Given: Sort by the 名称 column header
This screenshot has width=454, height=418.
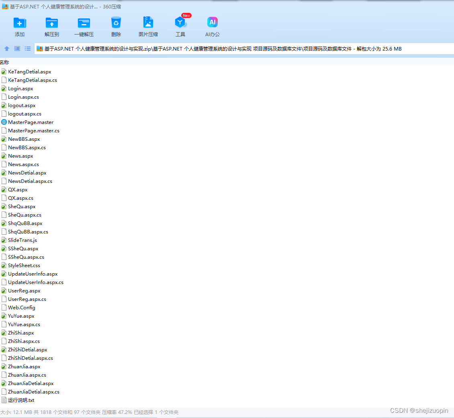Looking at the screenshot, I should click(5, 63).
